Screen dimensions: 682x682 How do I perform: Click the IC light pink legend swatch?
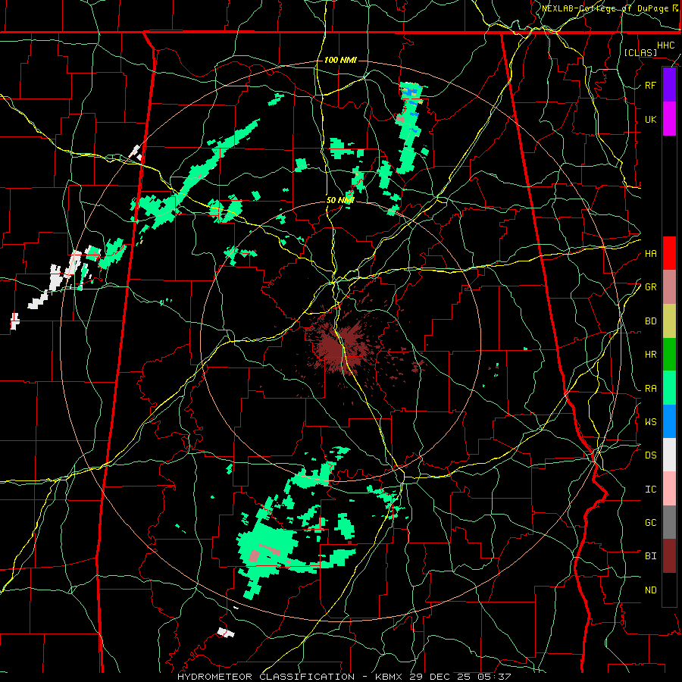coord(669,489)
